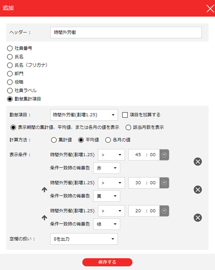The image size is (215, 270).
Task: Move the 20:00 condition up
Action: [44, 218]
